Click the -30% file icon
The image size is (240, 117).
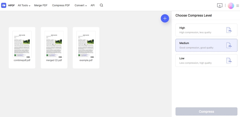(229, 45)
